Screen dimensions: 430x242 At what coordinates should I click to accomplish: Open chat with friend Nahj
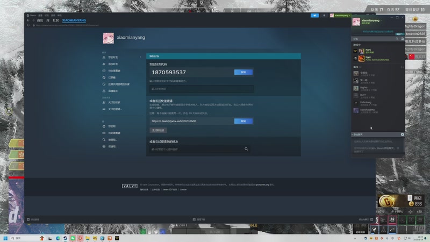pyautogui.click(x=378, y=51)
